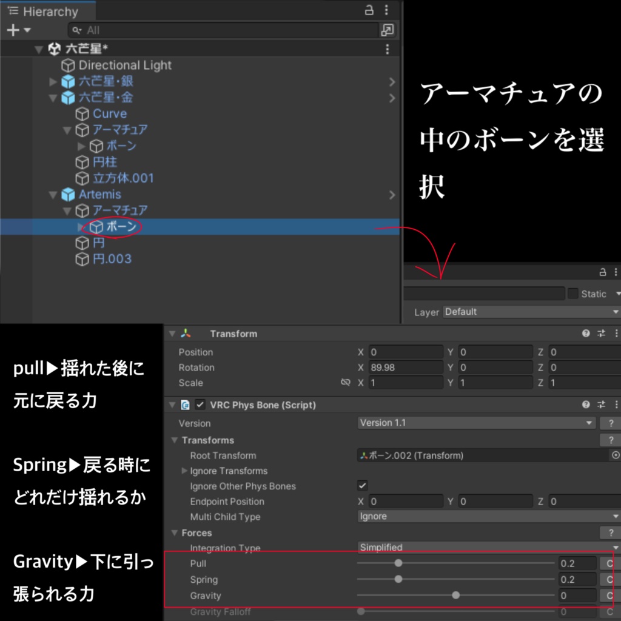This screenshot has height=621, width=621.
Task: Collapse アーマチュア under 六芒星・金
Action: (x=67, y=130)
